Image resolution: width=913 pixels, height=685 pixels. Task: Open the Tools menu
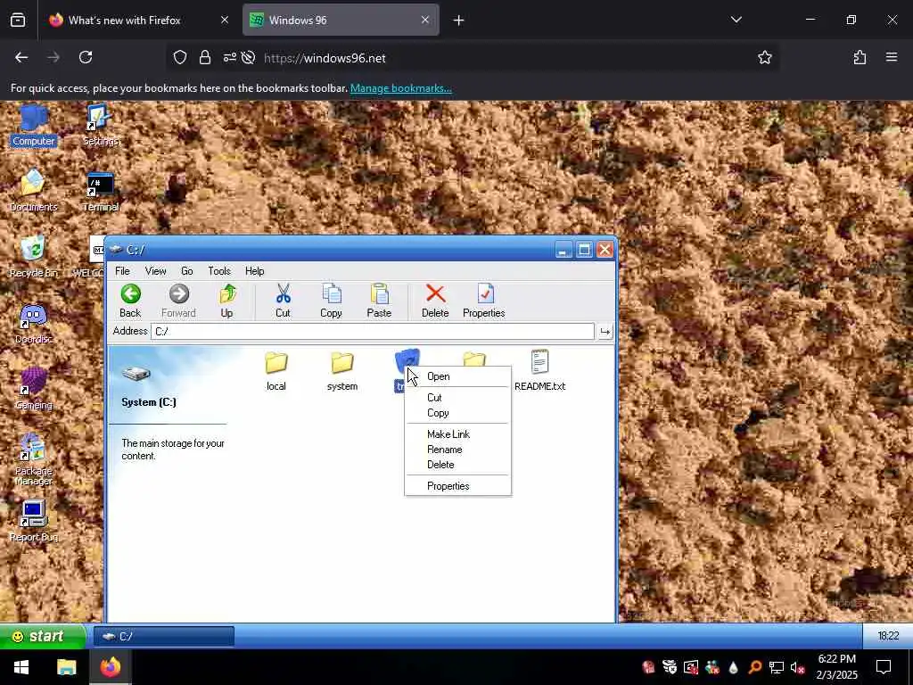[x=219, y=271]
